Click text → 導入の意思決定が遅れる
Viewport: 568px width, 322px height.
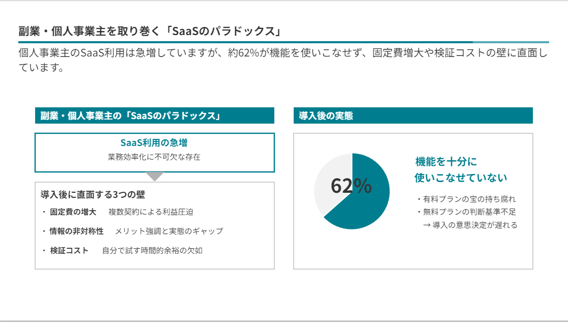(470, 225)
